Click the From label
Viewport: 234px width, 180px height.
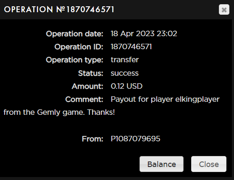92,139
